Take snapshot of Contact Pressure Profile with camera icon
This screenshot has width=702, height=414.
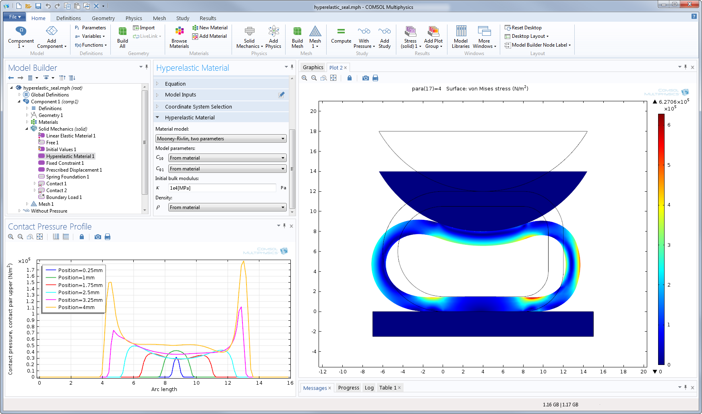(x=98, y=237)
